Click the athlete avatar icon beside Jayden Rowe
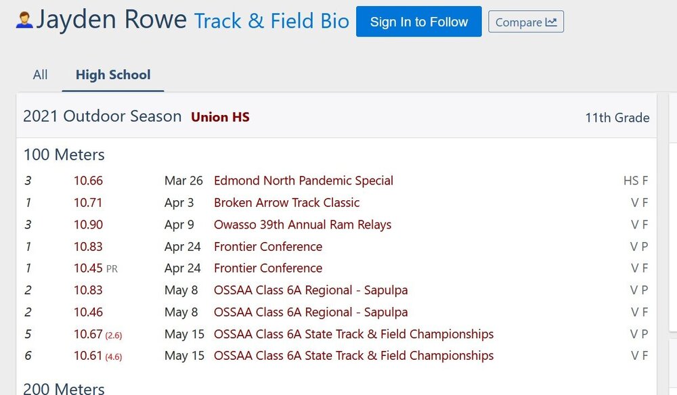The width and height of the screenshot is (677, 395). [x=24, y=20]
